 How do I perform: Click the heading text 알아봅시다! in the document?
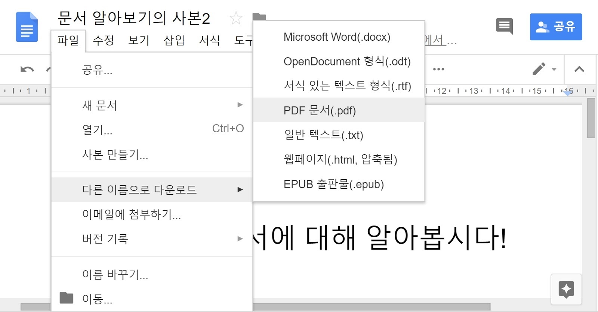coord(437,238)
